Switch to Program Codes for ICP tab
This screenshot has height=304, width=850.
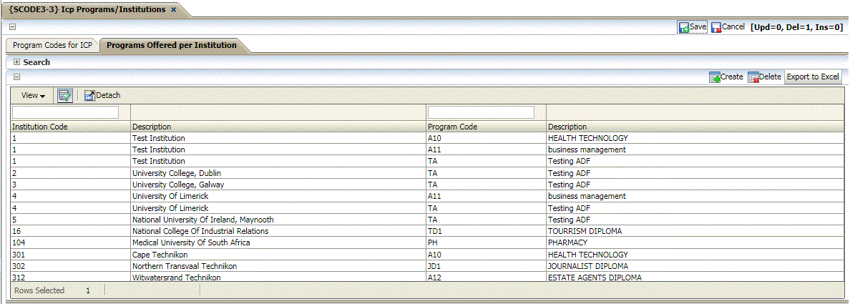[52, 46]
